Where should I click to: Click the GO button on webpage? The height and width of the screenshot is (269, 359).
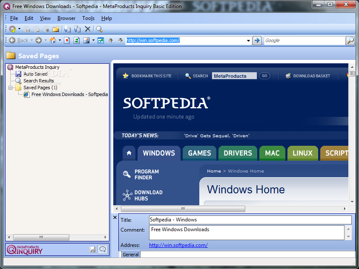click(x=264, y=76)
